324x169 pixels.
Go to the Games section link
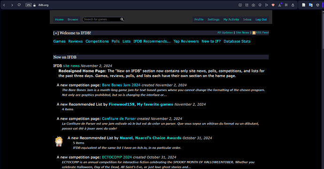pos(59,41)
